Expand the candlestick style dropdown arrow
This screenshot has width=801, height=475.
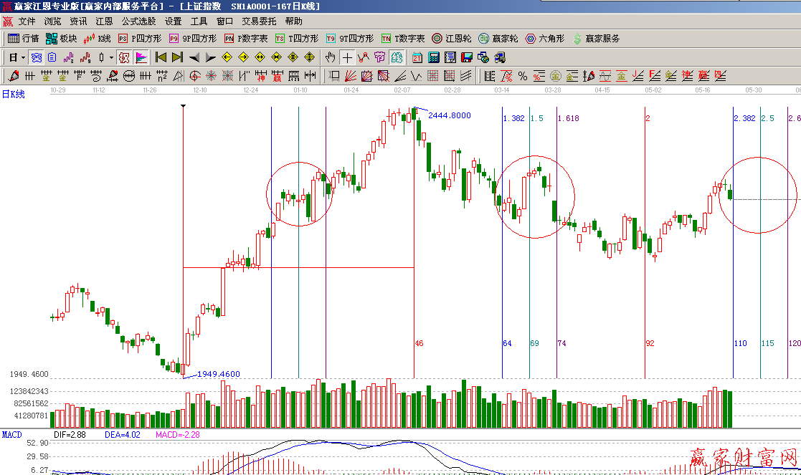coord(111,57)
